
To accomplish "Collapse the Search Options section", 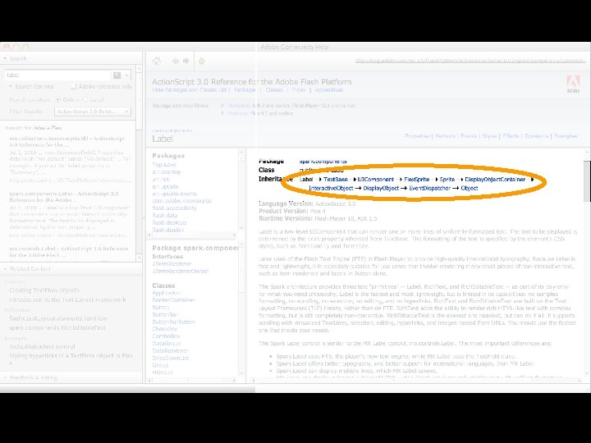I will 11,87.
